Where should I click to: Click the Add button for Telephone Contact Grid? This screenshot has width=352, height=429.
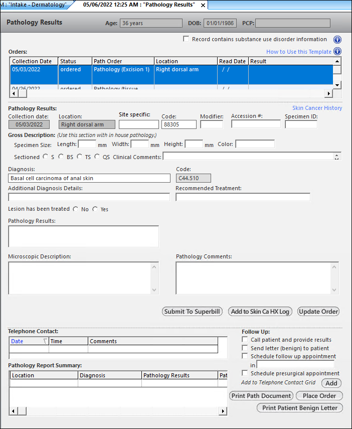click(x=331, y=383)
